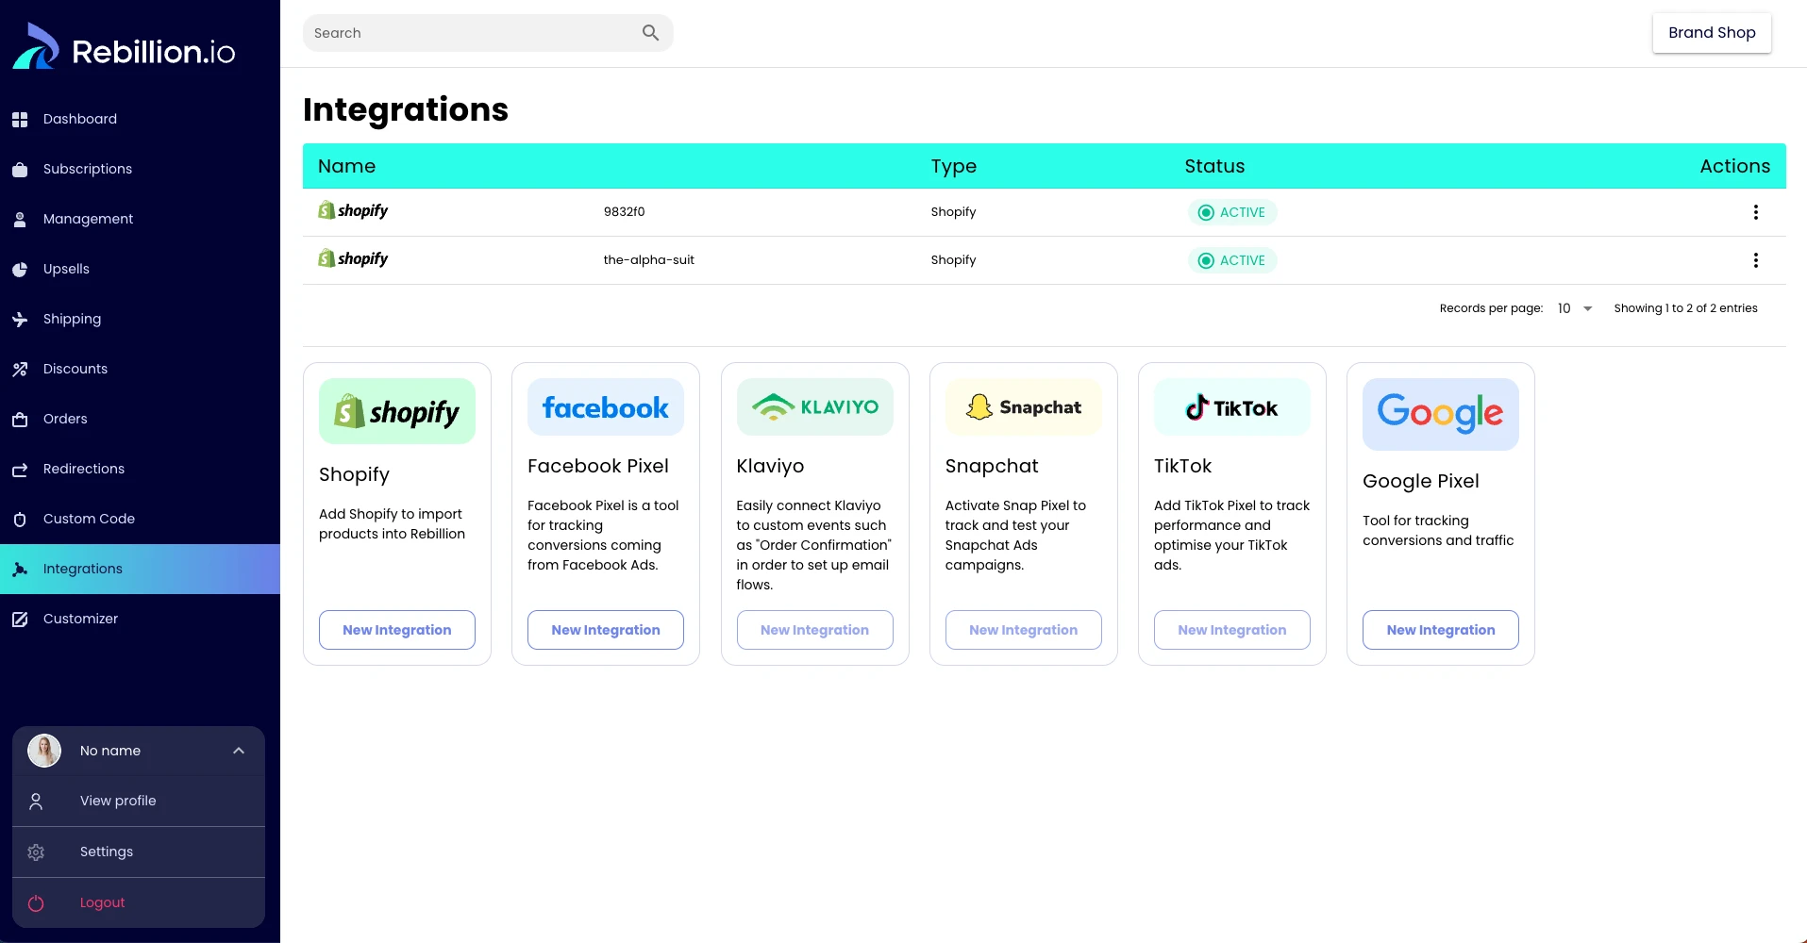Navigate to Upsells
Viewport: 1807px width, 943px height.
tap(140, 269)
